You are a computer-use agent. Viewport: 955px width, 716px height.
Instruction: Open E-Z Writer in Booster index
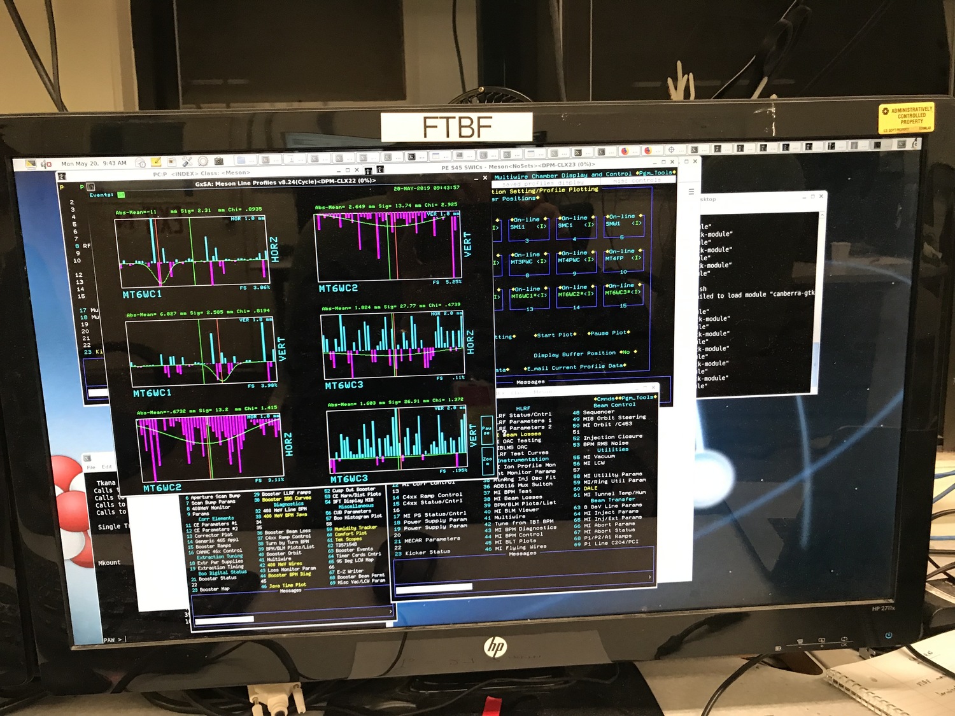350,572
